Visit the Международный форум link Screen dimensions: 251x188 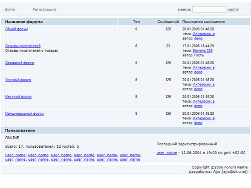(24, 114)
